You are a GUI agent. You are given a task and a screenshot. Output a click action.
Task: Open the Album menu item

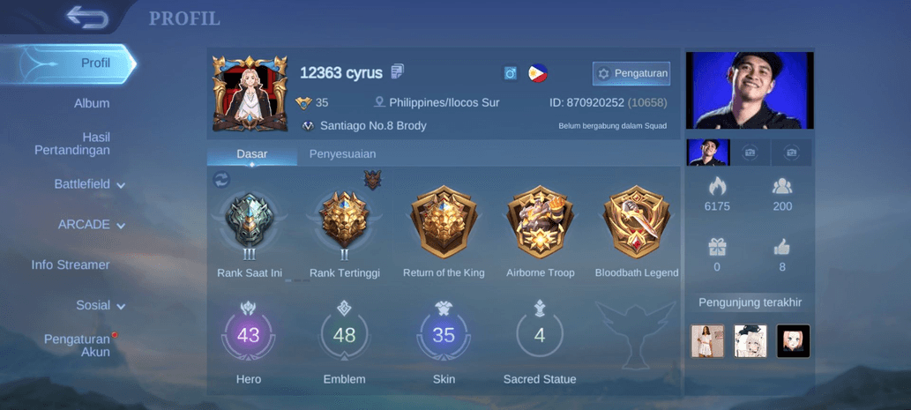[x=92, y=103]
